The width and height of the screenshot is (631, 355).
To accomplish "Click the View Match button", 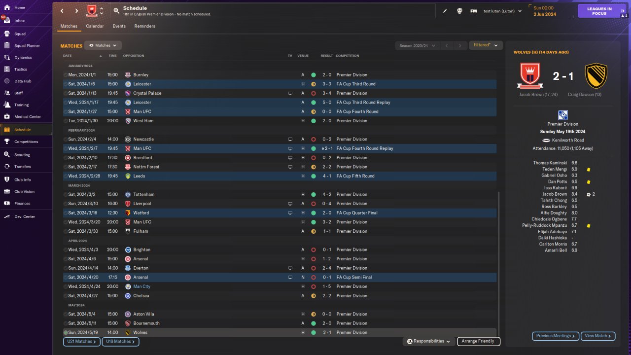I will (598, 336).
